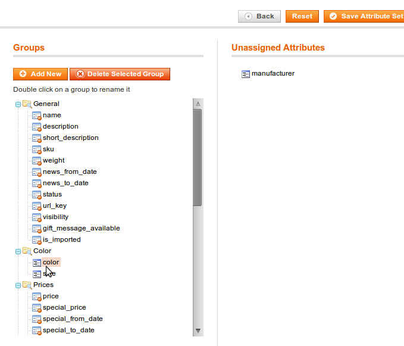The image size is (404, 346).
Task: Click the manufacturer attribute icon
Action: [x=246, y=74]
